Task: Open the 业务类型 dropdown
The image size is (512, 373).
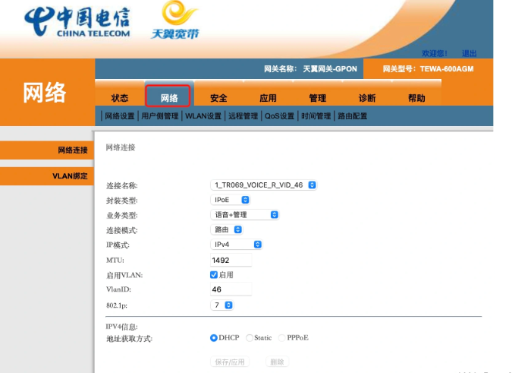Action: (244, 215)
